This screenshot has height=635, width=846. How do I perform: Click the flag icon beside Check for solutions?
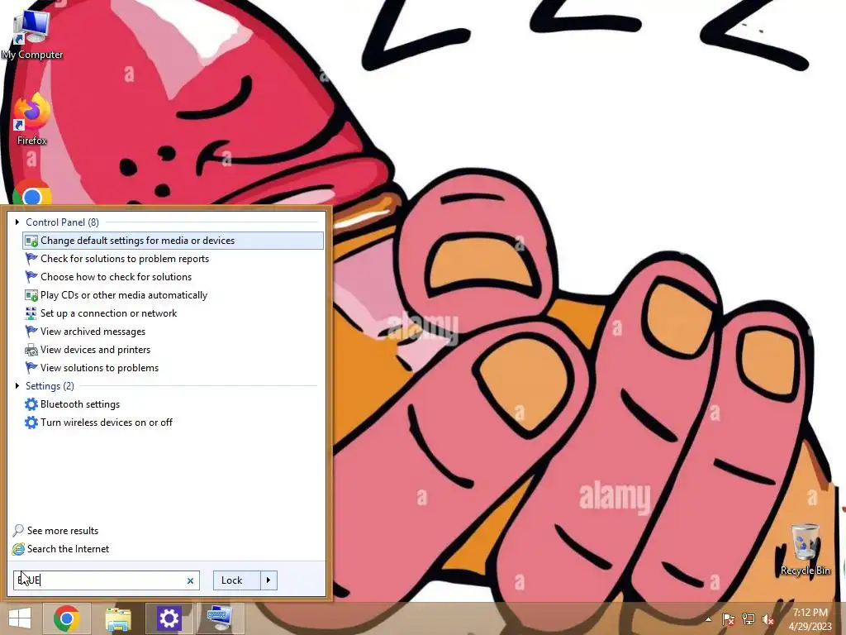(31, 259)
